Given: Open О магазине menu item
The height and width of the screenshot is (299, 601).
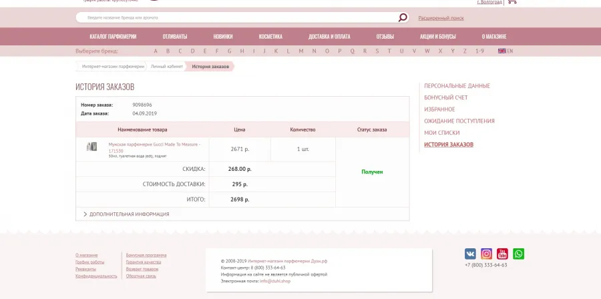Looking at the screenshot, I should click(x=494, y=37).
